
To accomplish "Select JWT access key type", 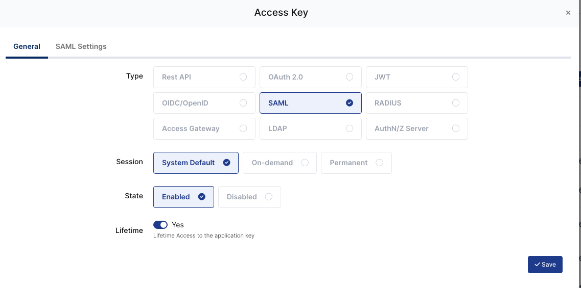I will (416, 77).
